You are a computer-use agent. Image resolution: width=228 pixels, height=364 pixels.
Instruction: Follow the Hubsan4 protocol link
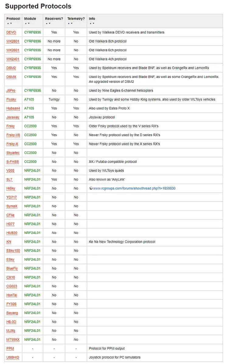(13, 108)
